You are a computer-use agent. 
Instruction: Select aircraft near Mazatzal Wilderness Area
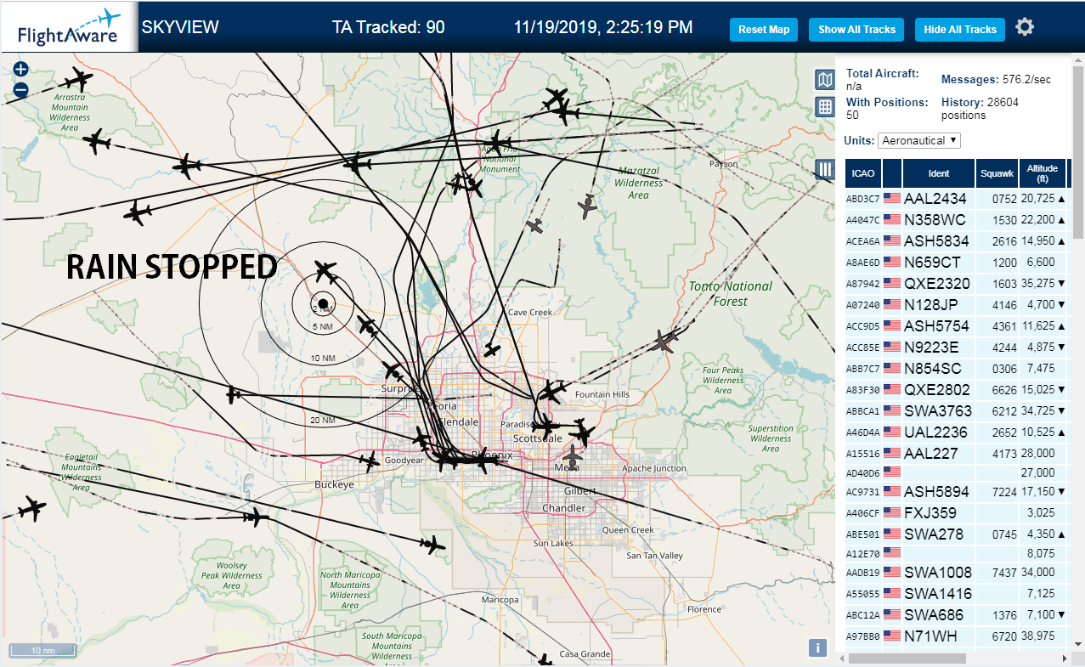(x=587, y=205)
